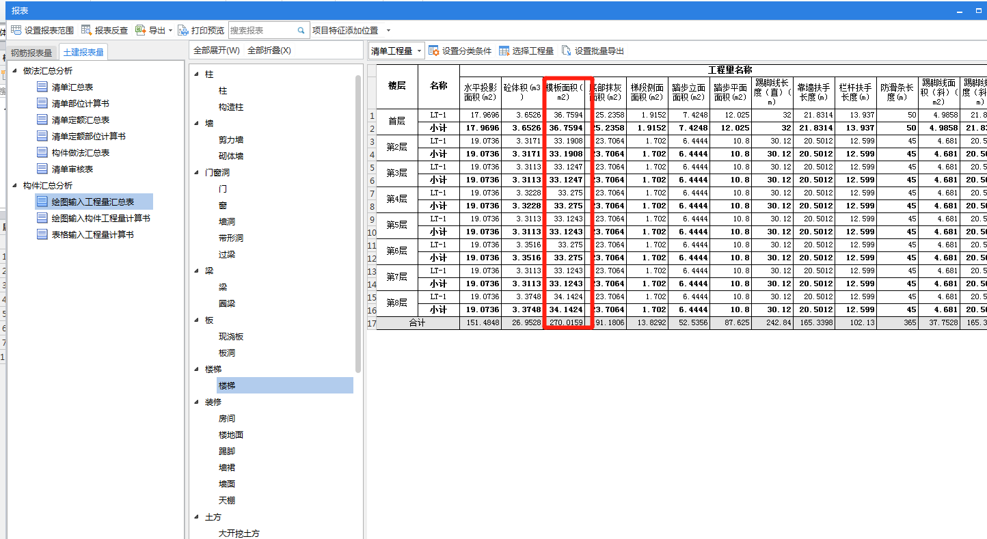
Task: Click the 打印预览 print preview icon
Action: [183, 30]
